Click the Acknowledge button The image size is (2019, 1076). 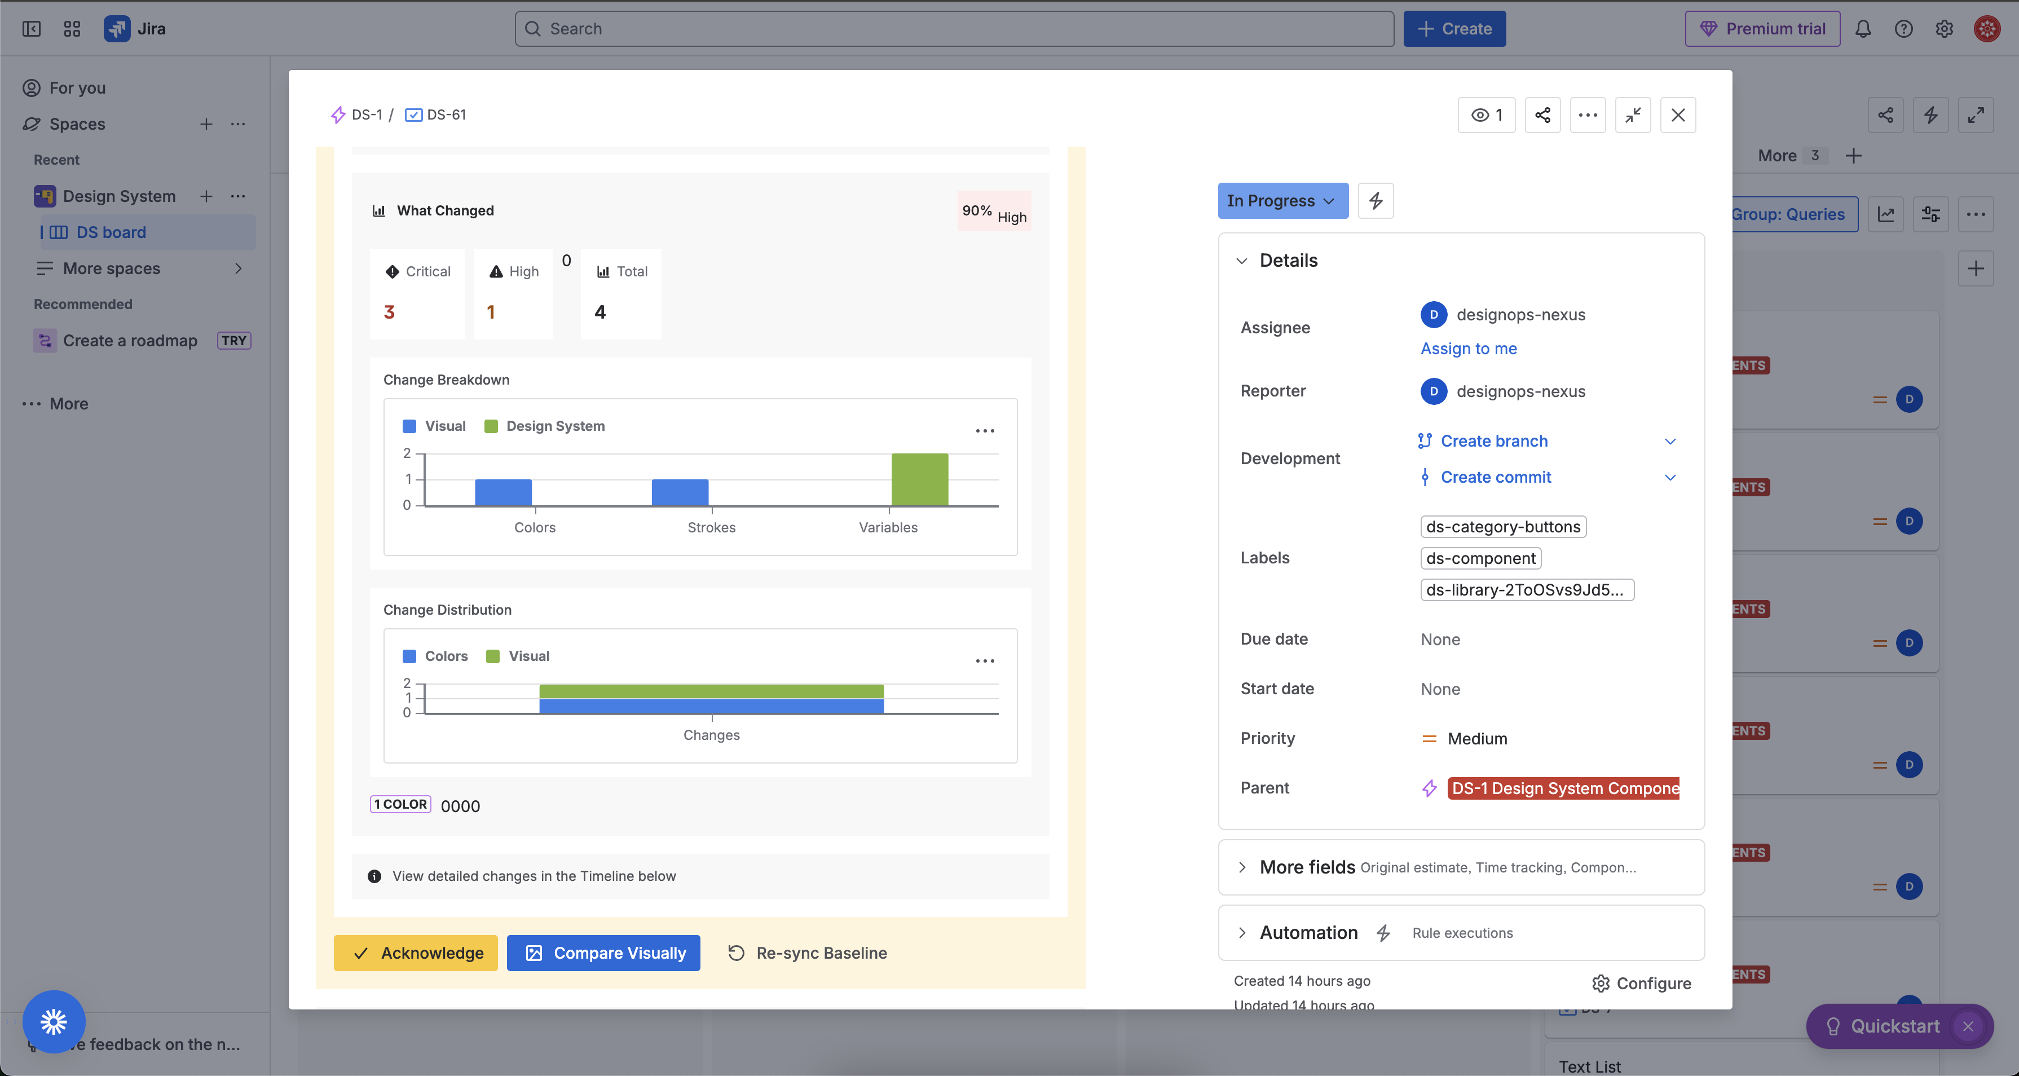[x=416, y=953]
